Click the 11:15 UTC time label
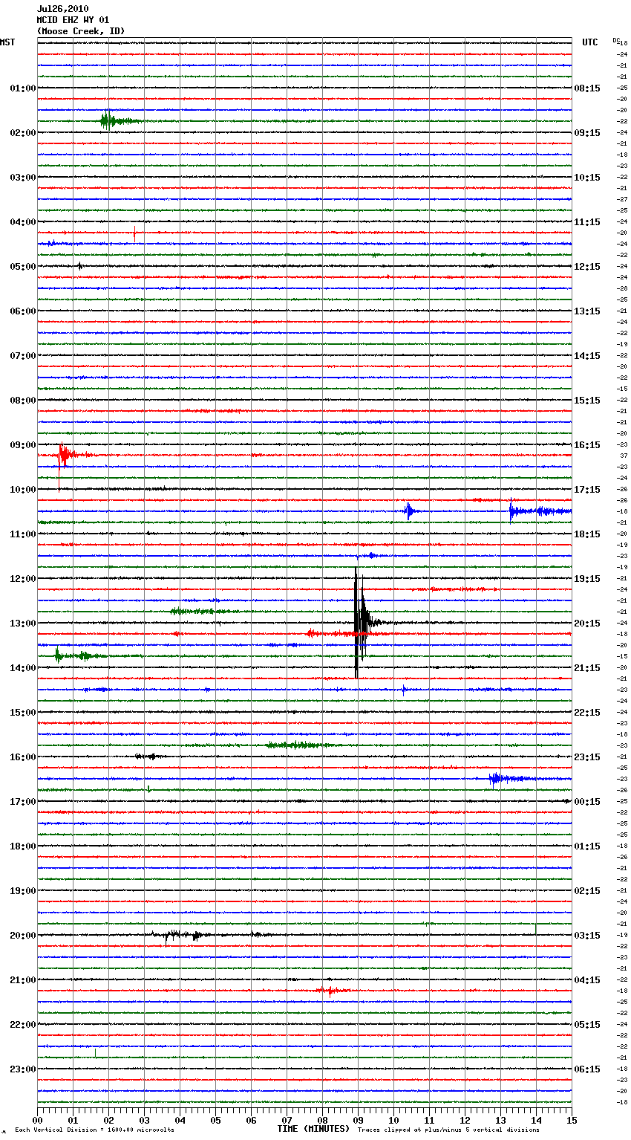The image size is (631, 1140). [x=587, y=222]
